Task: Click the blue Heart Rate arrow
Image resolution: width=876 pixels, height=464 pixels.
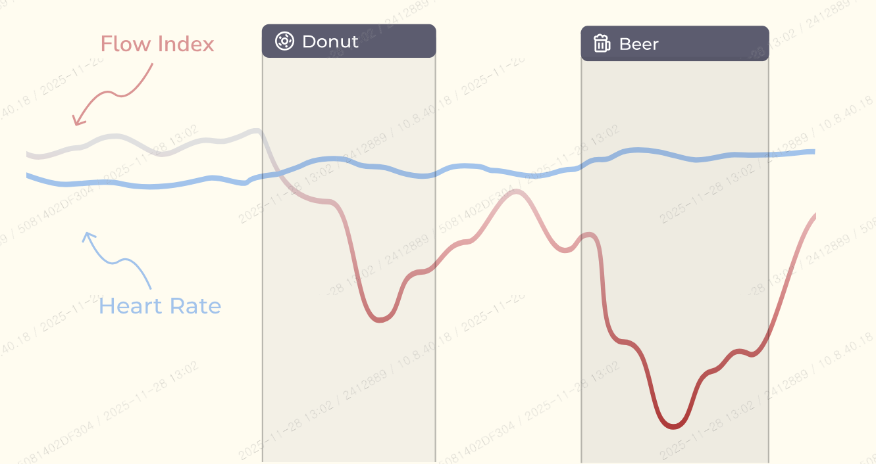Action: pos(117,260)
